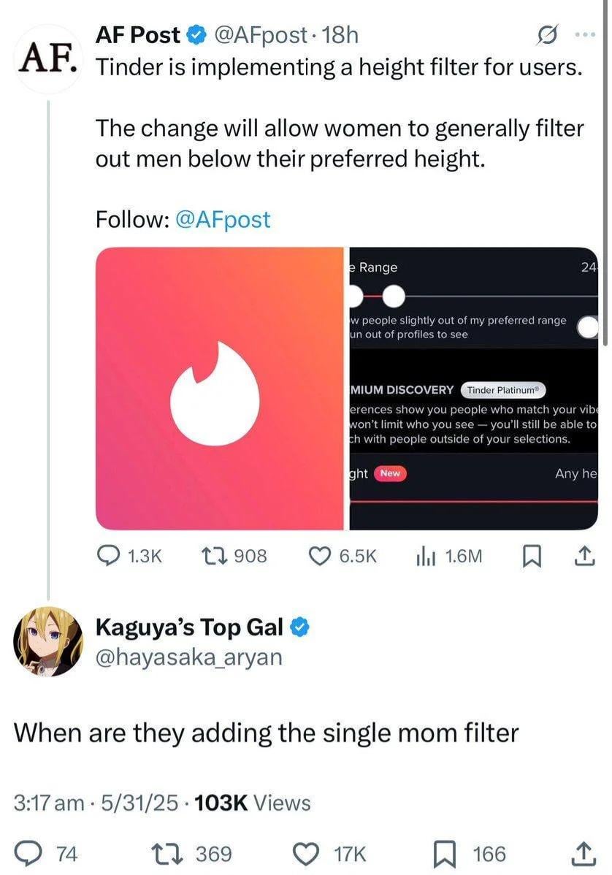Screen dimensions: 612x875
Task: Click the reply icon on AF Post tweet
Action: click(109, 557)
